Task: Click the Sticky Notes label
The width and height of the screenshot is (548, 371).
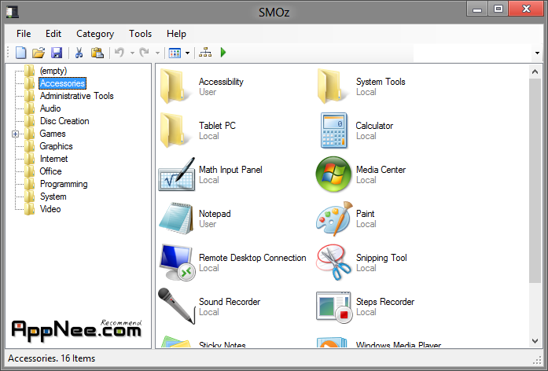Action: [223, 345]
